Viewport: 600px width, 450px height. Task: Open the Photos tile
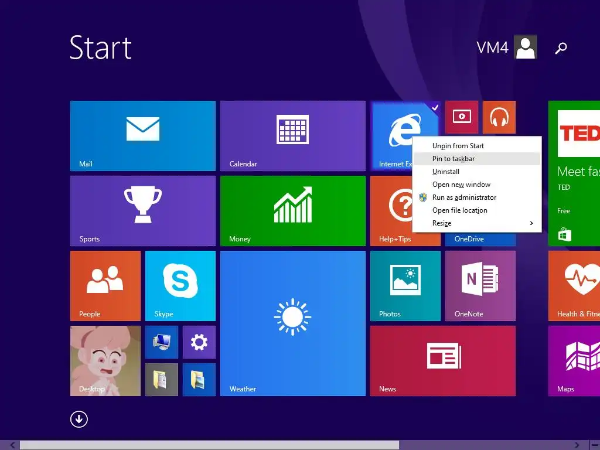405,286
